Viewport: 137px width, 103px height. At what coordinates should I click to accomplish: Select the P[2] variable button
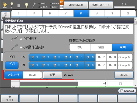[x=12, y=65]
